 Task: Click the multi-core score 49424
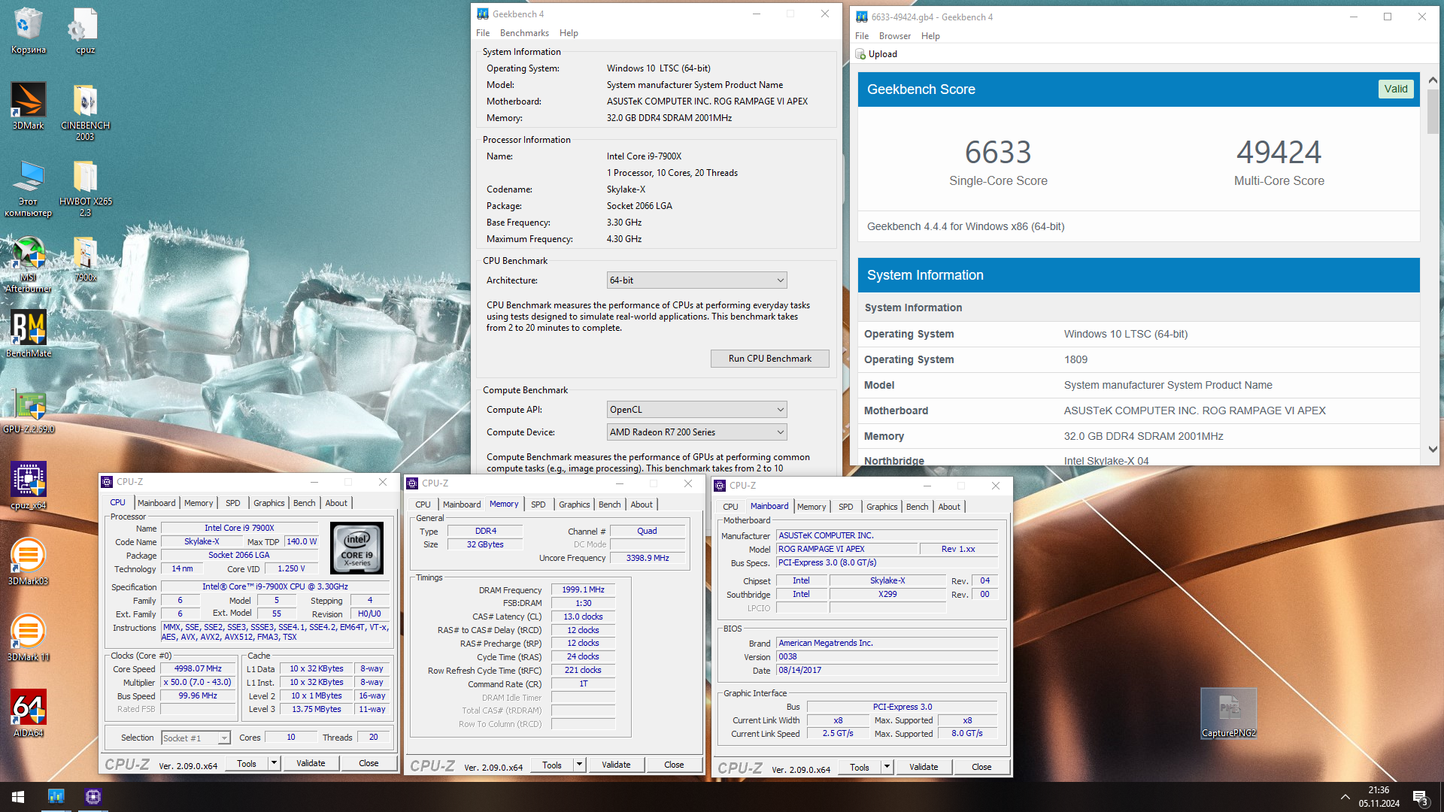tap(1279, 153)
